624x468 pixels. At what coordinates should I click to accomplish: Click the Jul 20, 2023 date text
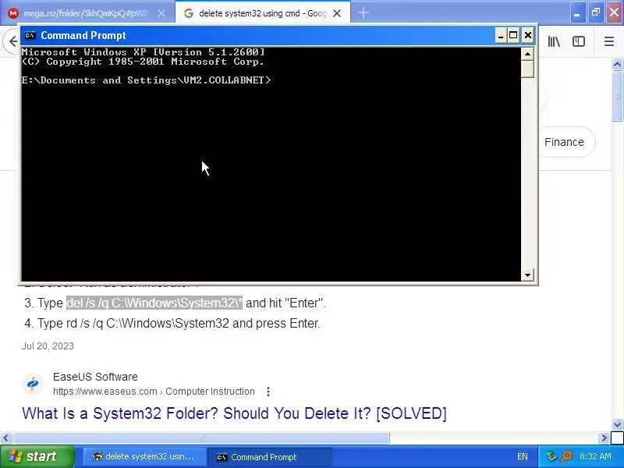[x=48, y=346]
